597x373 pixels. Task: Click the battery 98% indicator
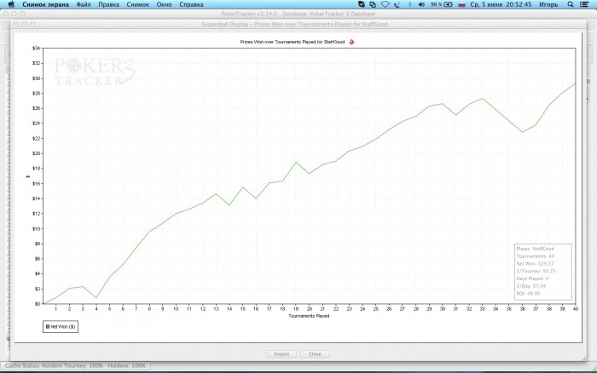click(x=442, y=4)
